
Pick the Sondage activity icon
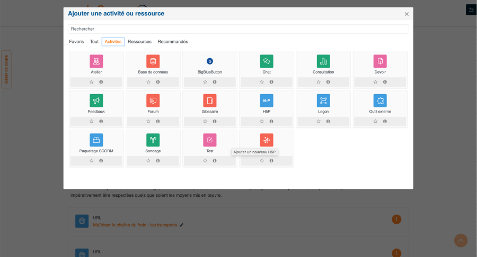(153, 140)
